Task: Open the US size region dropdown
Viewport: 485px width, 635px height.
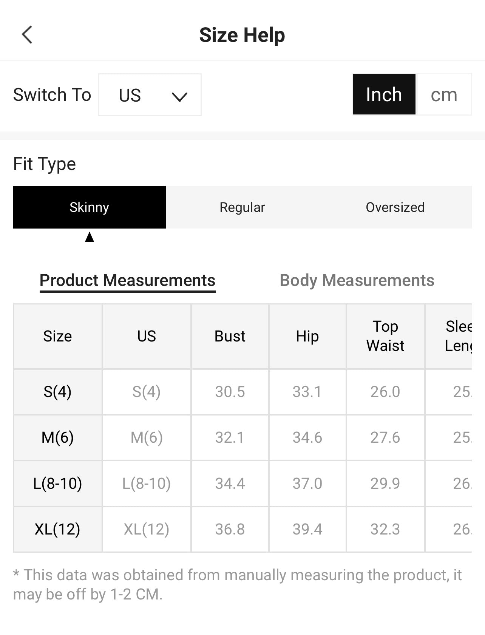Action: pos(150,95)
